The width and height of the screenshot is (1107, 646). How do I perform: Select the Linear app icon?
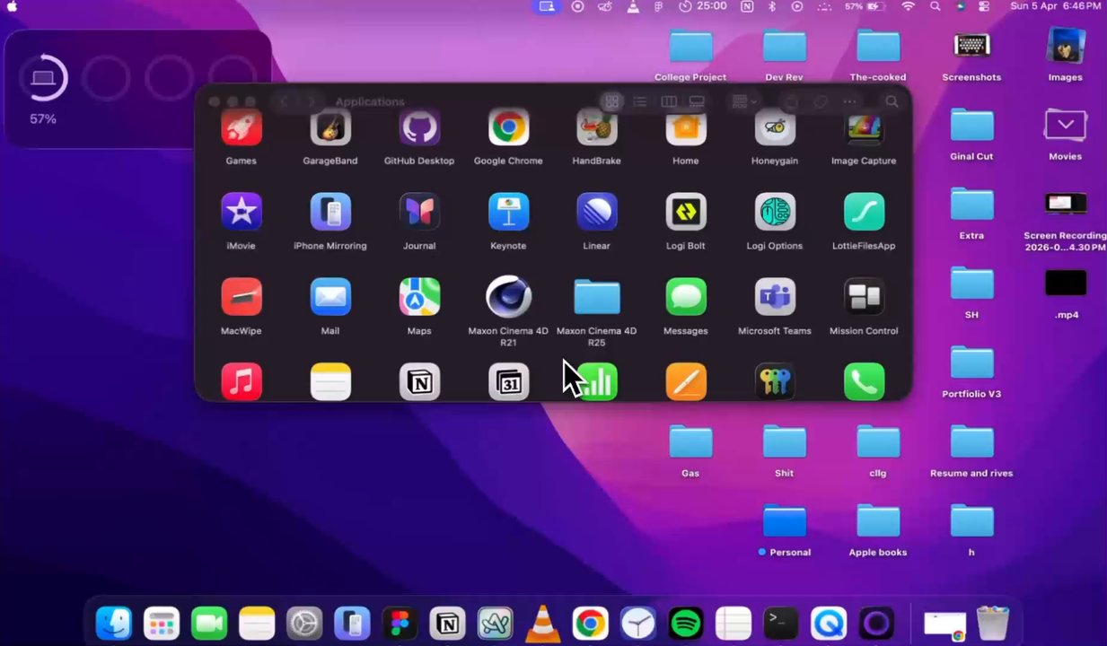[596, 213]
